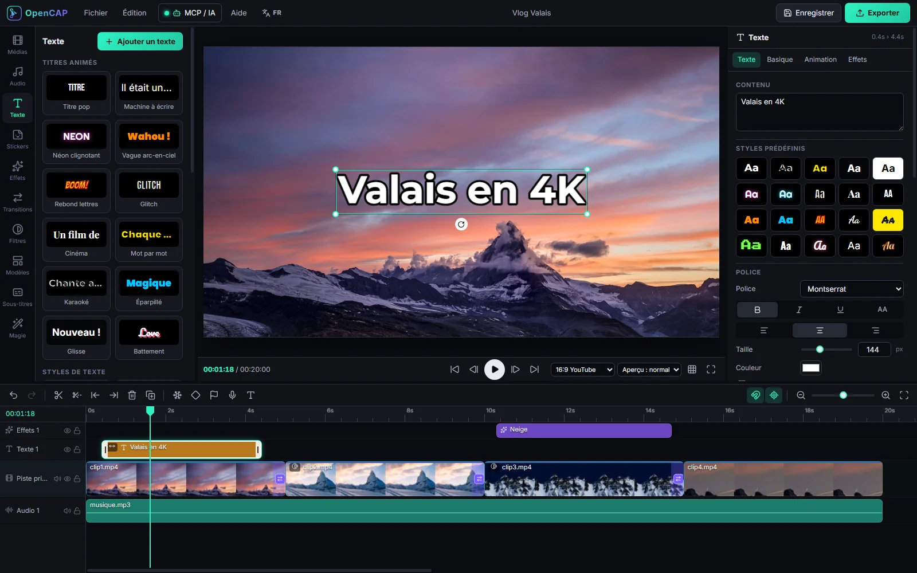917x573 pixels.
Task: Open the Sous-titres sidebar panel
Action: point(17,297)
